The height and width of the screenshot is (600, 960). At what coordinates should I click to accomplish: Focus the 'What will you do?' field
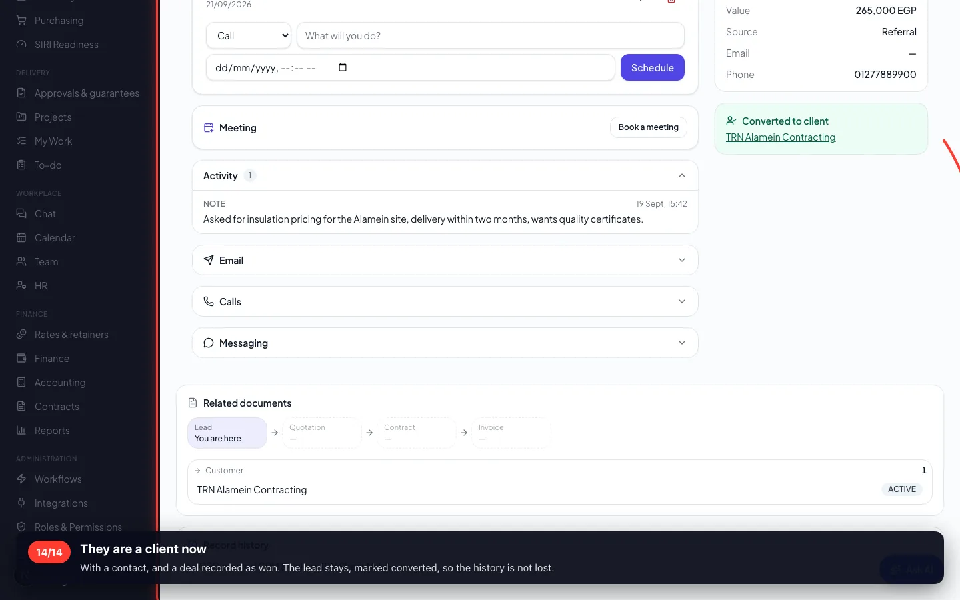pyautogui.click(x=491, y=36)
